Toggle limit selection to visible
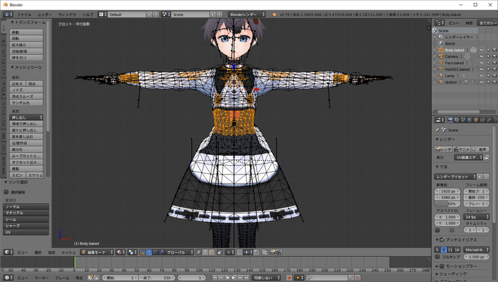 point(220,252)
